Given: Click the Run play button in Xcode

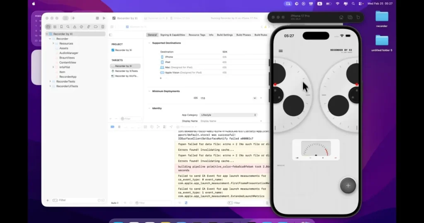Looking at the screenshot, I should (104, 18).
